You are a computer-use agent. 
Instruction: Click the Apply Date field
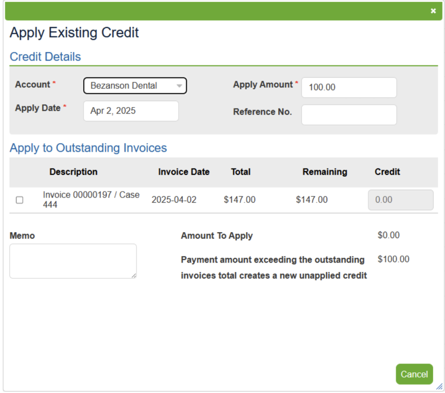tap(131, 111)
